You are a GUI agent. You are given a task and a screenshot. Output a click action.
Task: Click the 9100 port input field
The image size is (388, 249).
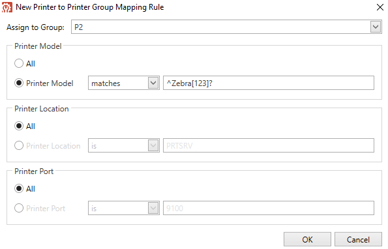269,208
